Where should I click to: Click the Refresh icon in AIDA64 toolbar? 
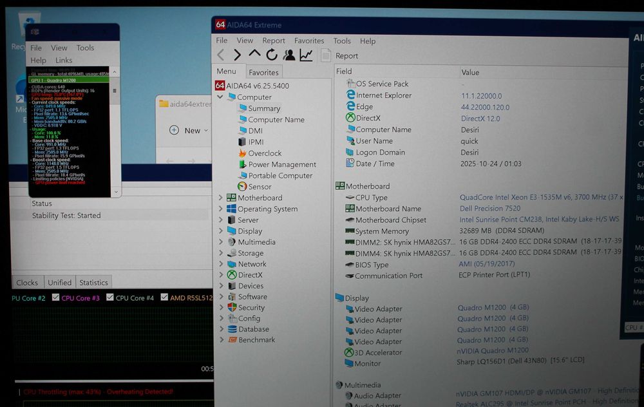[x=272, y=55]
